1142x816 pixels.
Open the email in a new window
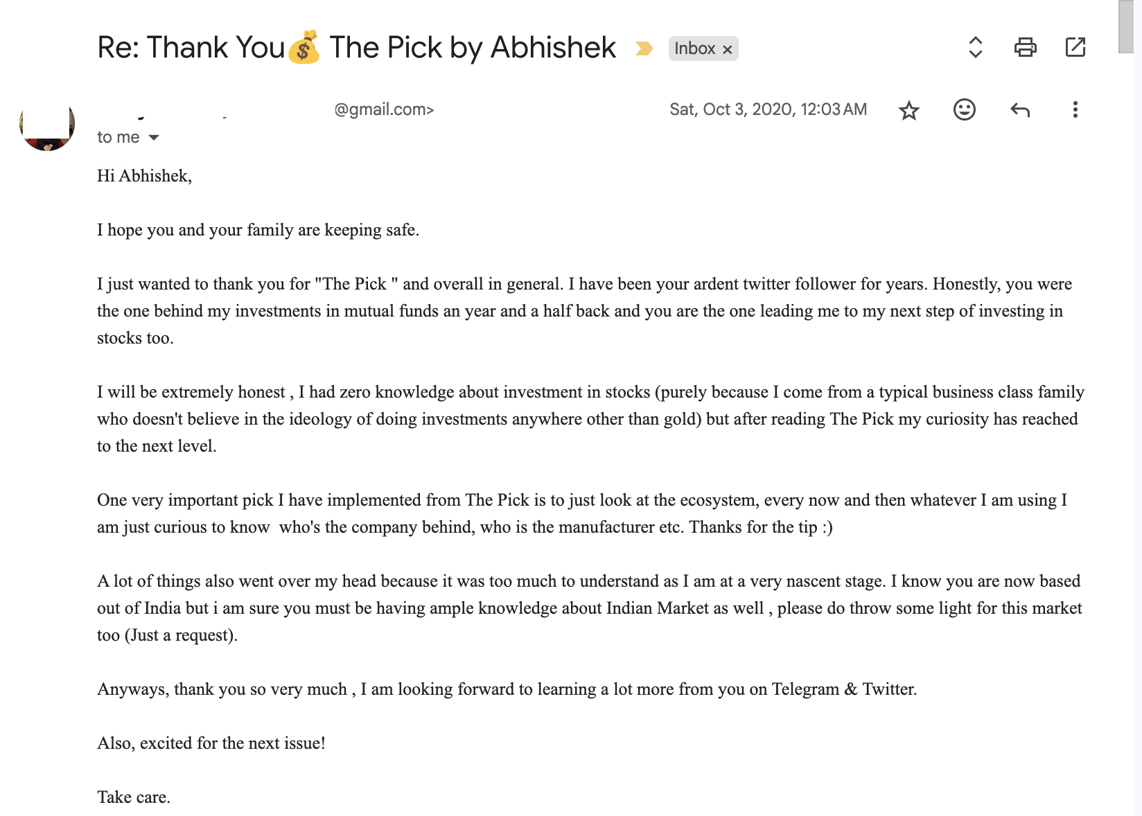(x=1075, y=48)
